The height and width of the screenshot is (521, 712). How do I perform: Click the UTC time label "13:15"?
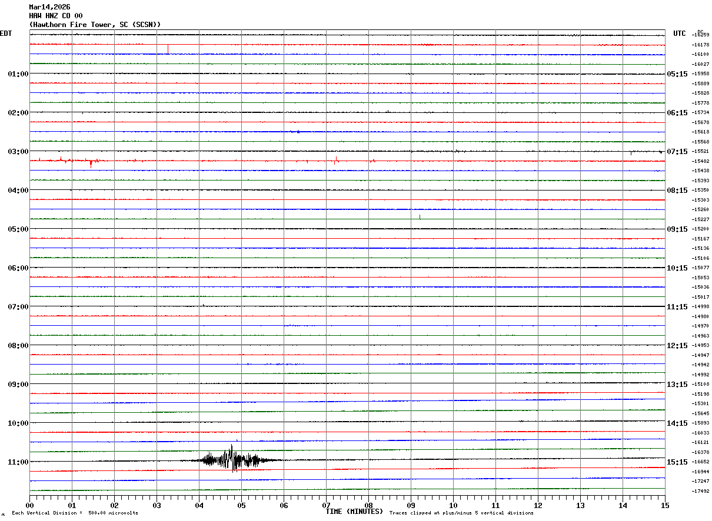pyautogui.click(x=677, y=385)
